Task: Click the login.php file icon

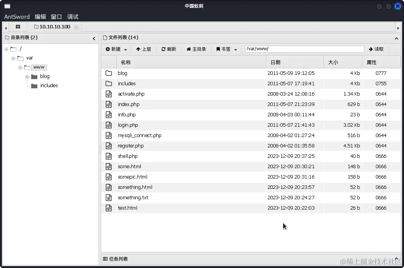Action: 109,125
